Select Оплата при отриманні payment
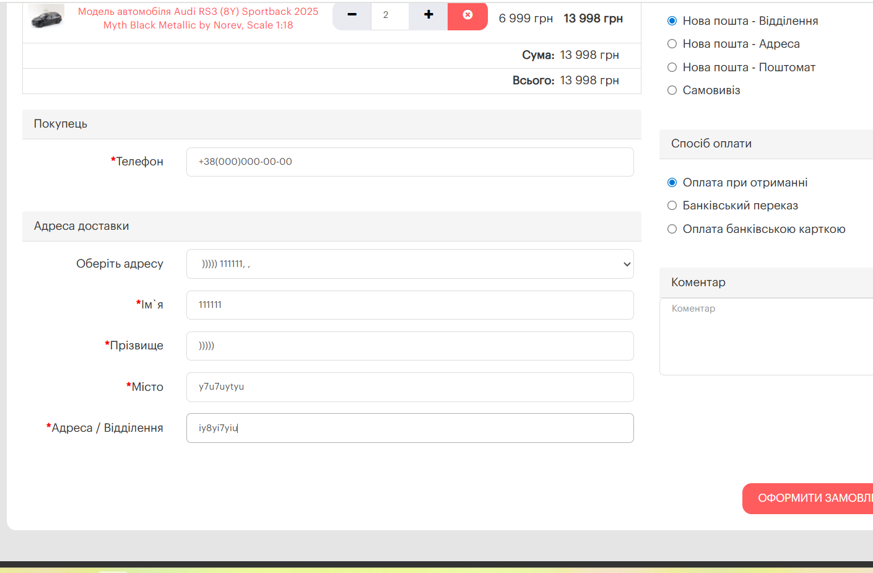Screen dimensions: 873x573 click(x=672, y=183)
